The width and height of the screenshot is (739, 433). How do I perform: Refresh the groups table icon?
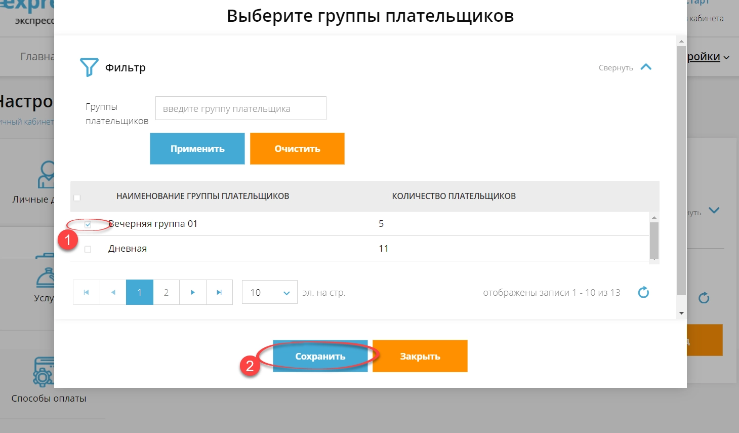click(643, 292)
